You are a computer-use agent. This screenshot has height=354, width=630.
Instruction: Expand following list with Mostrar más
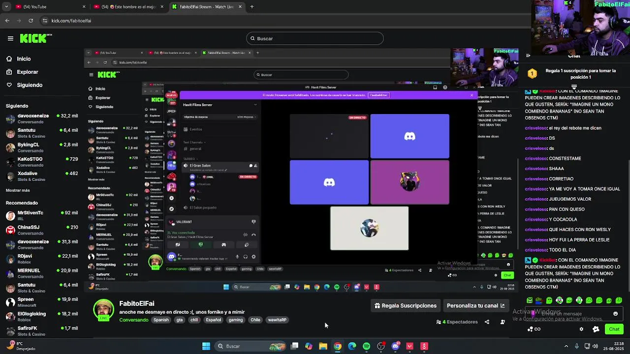(18, 190)
